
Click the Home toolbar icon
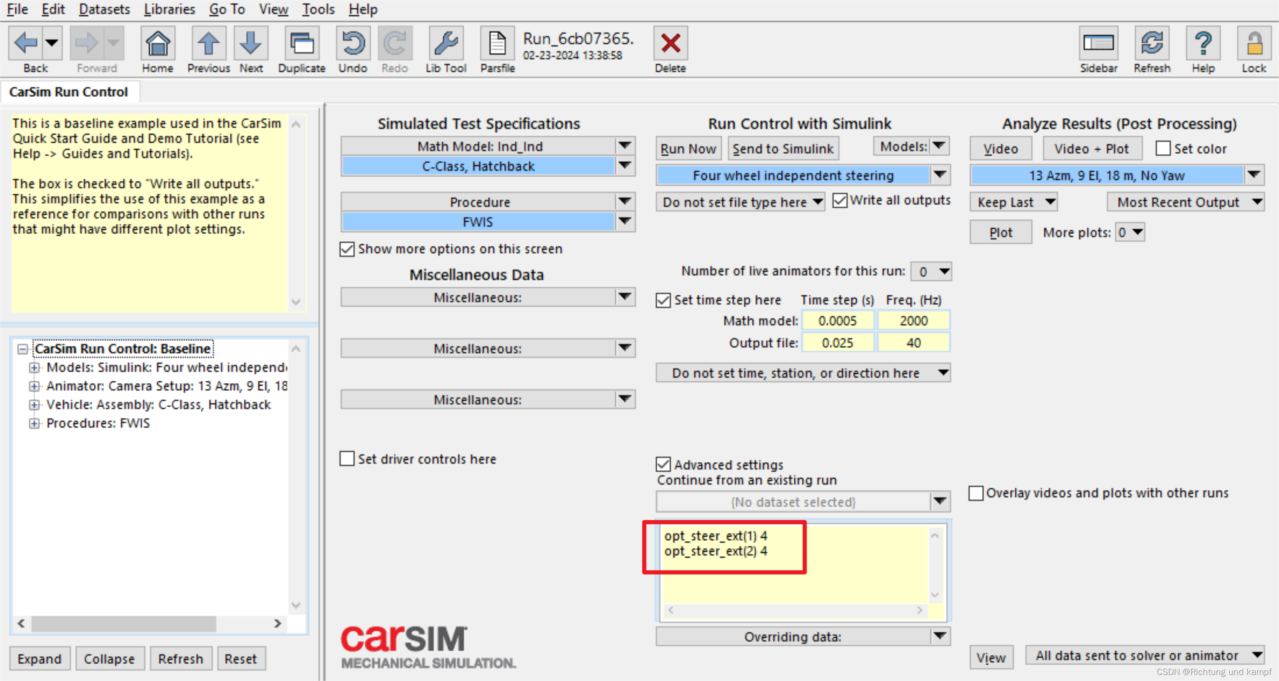pos(157,44)
